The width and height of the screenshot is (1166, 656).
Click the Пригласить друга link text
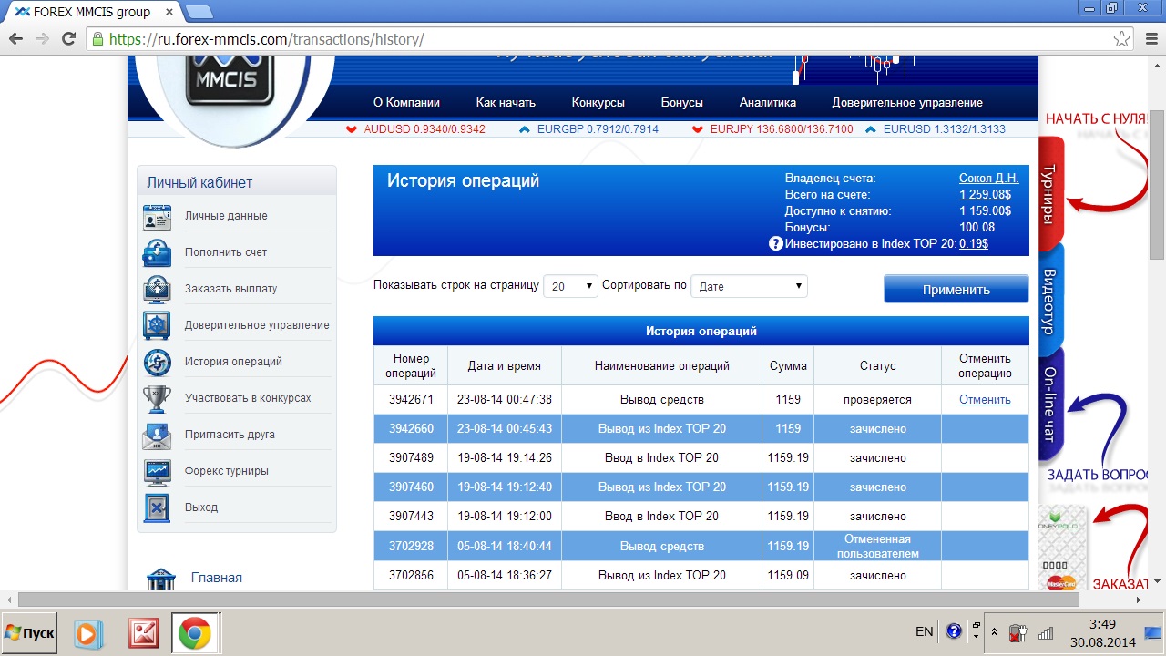(x=230, y=435)
